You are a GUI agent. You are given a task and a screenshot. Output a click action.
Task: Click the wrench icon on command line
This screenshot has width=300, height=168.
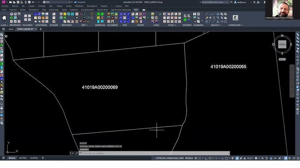click(x=77, y=153)
